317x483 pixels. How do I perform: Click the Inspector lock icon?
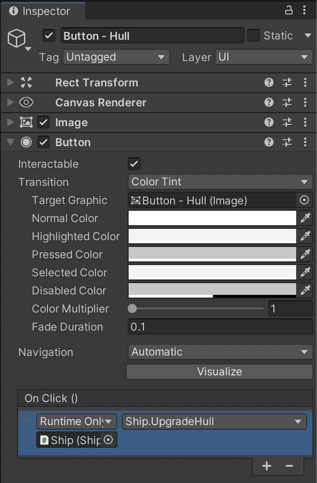[x=288, y=10]
